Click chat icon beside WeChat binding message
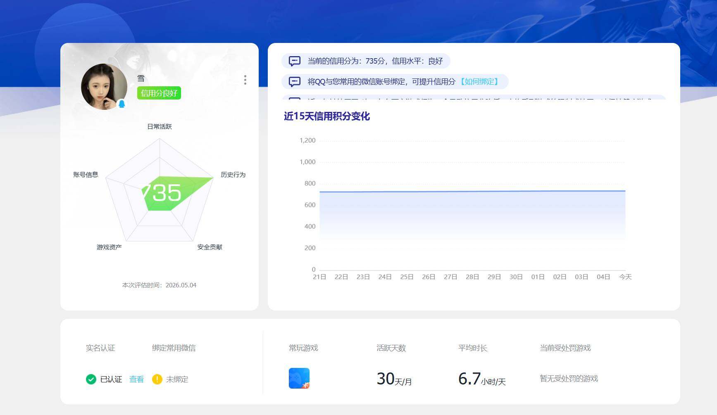717x415 pixels. [294, 82]
